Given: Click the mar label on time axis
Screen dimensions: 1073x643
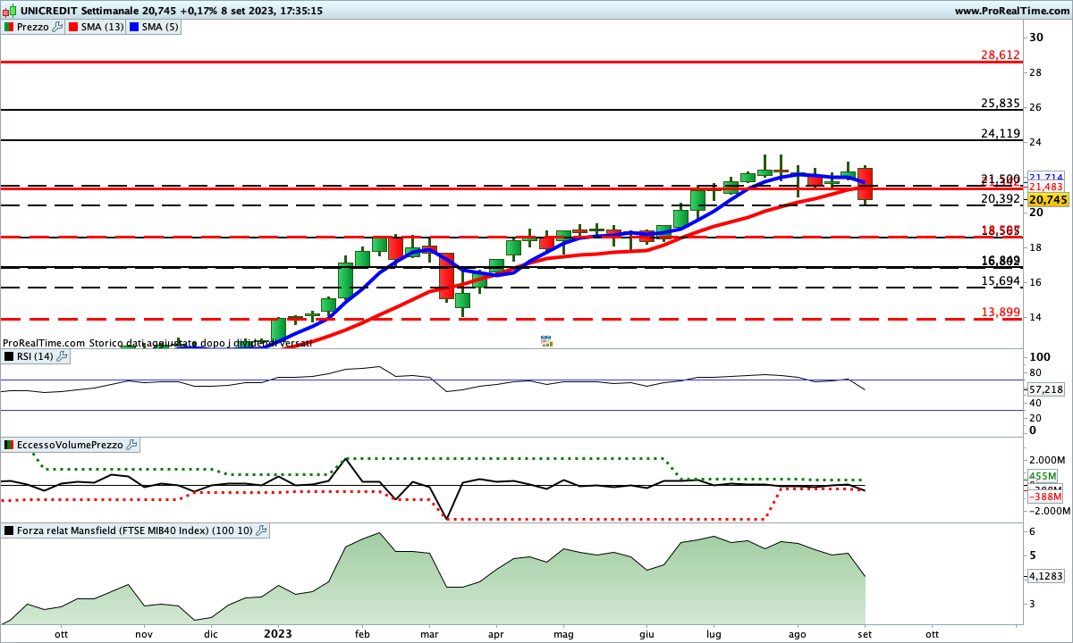Looking at the screenshot, I should [428, 633].
